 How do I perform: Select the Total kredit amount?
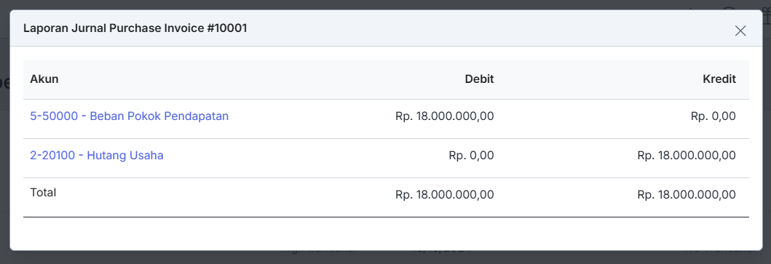[687, 195]
